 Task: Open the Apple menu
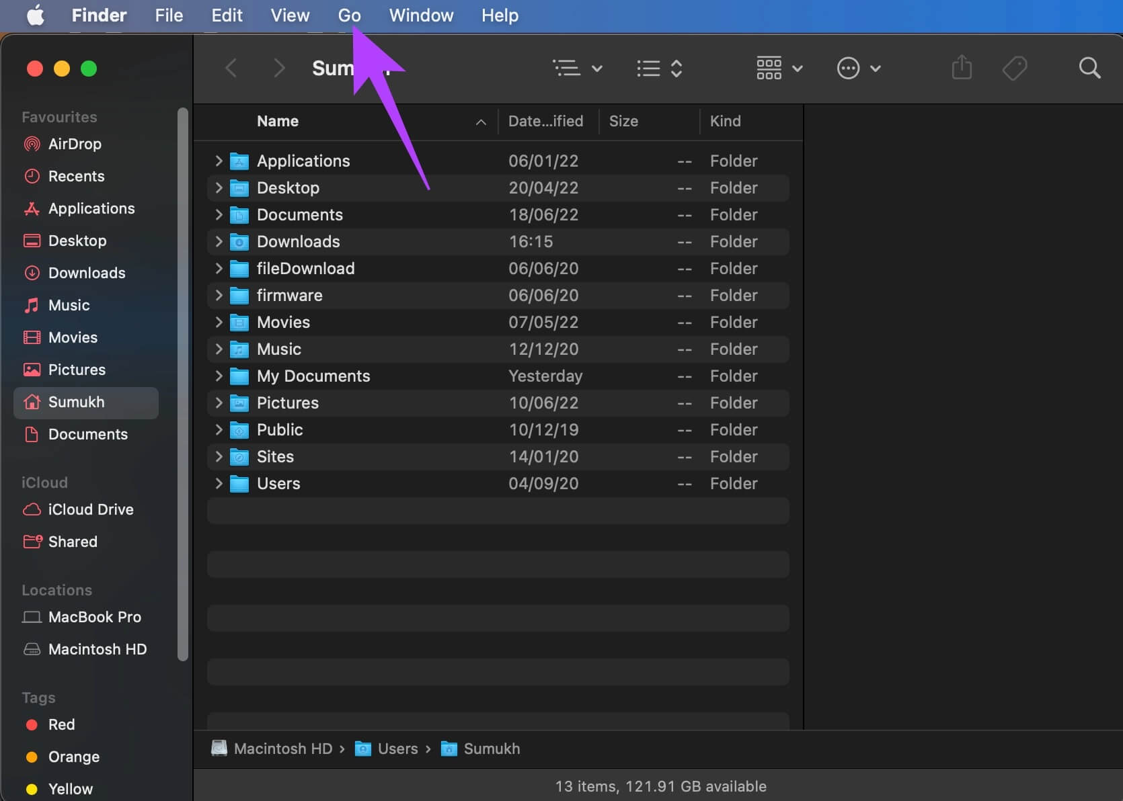[35, 15]
